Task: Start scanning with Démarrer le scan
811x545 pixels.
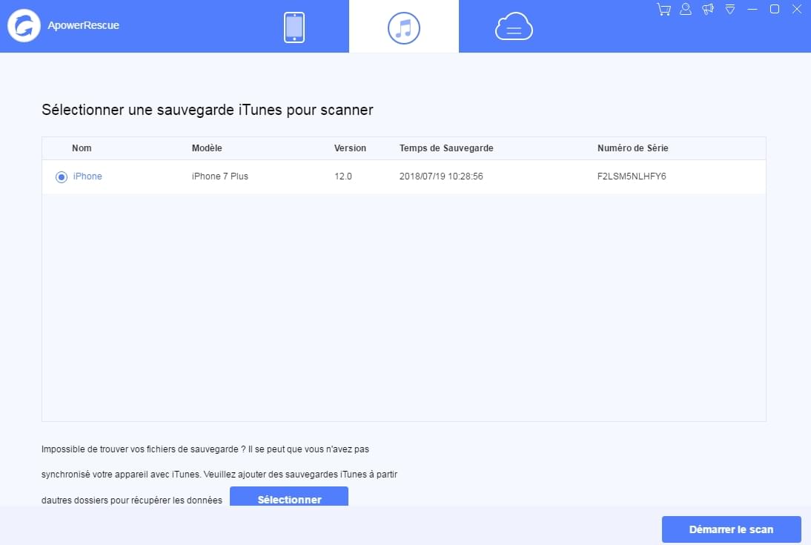Action: tap(731, 529)
